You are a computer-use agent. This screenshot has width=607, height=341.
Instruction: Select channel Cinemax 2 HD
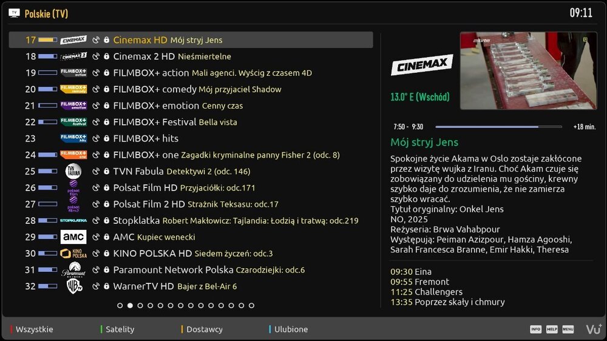pyautogui.click(x=191, y=56)
